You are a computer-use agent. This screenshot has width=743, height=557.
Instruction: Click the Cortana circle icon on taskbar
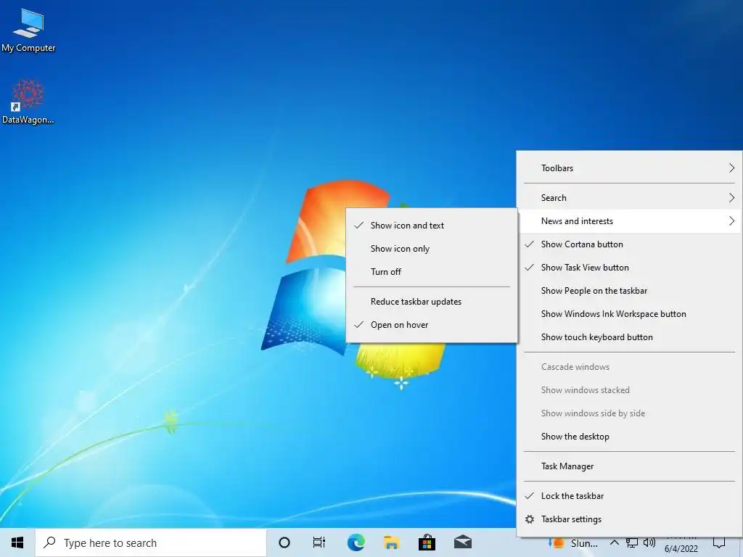click(x=284, y=542)
